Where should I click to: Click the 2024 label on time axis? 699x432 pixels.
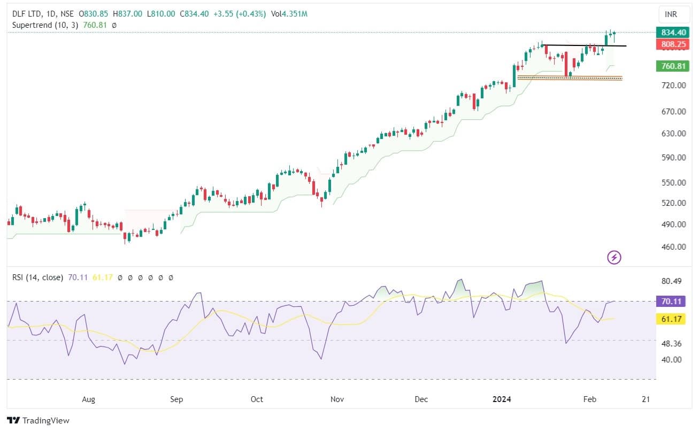tap(502, 399)
